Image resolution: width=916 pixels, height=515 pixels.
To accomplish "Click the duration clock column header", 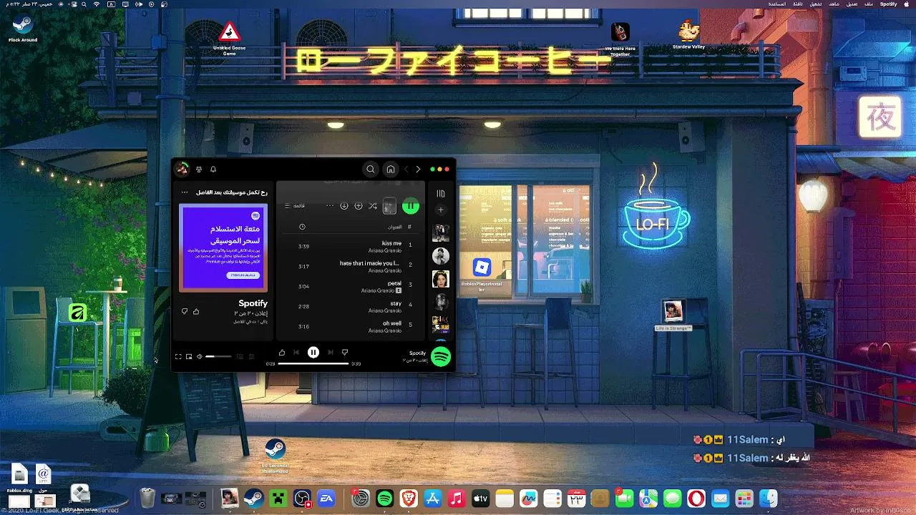I will tap(302, 227).
